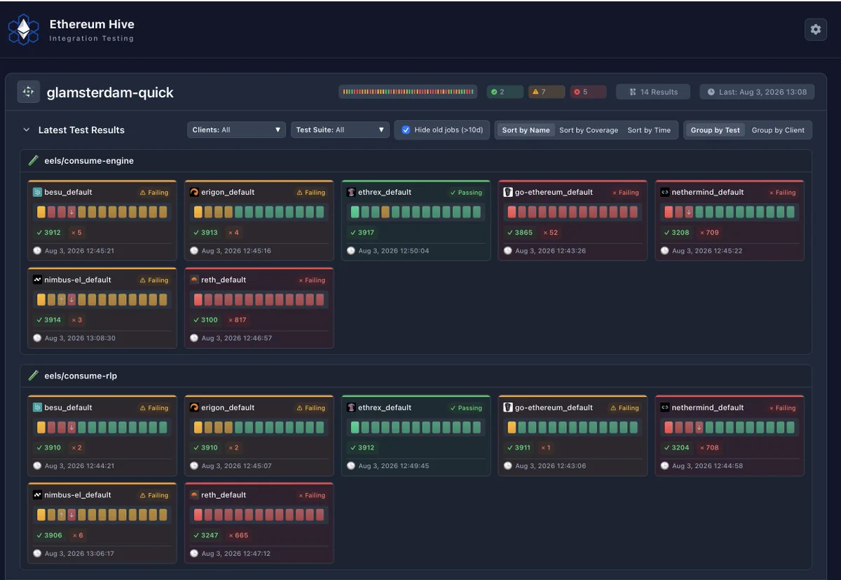Click timestamp Aug 3, 2026 12:50:04

point(393,251)
